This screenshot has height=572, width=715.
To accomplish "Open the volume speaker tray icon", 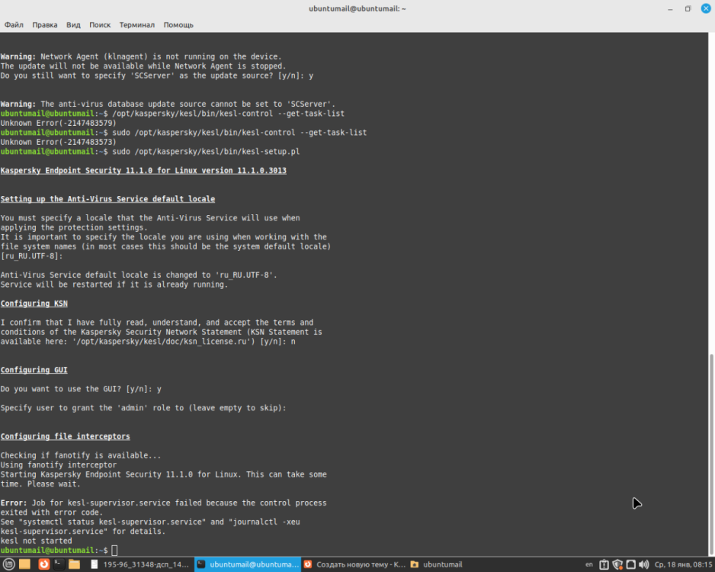I will [644, 564].
